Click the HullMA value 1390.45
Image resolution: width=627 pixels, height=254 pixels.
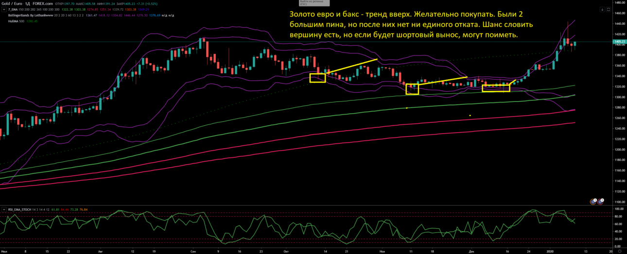coord(32,21)
